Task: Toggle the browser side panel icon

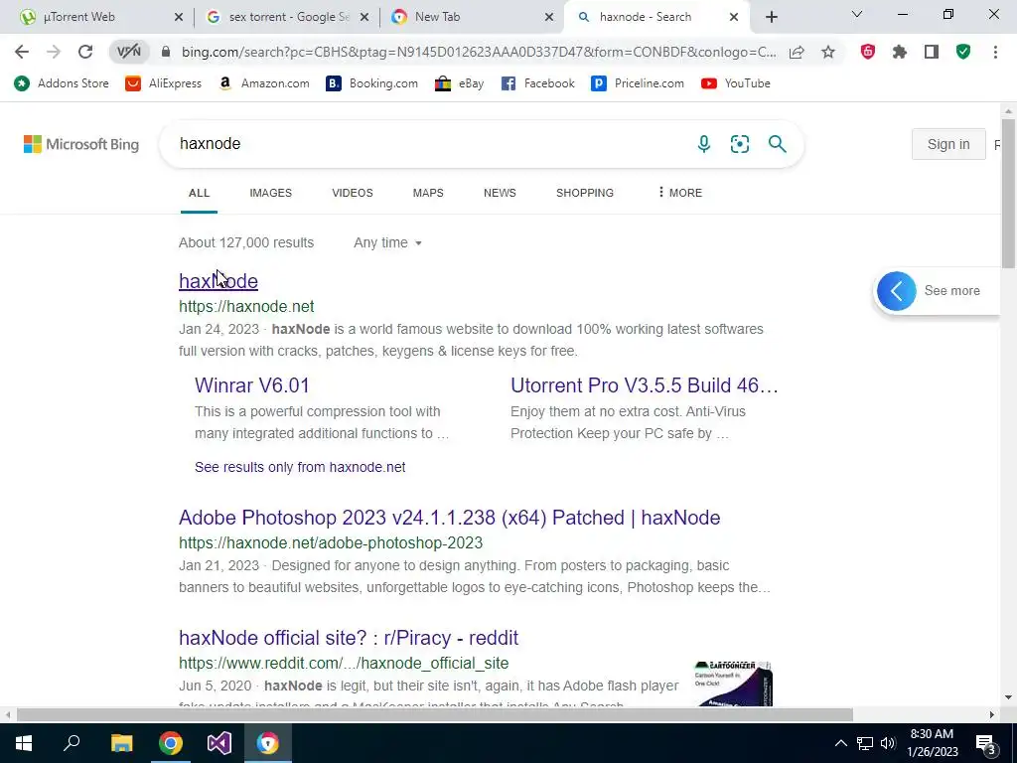Action: pos(932,52)
